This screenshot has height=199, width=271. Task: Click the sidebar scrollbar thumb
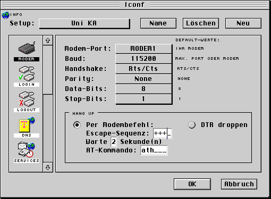[48, 70]
